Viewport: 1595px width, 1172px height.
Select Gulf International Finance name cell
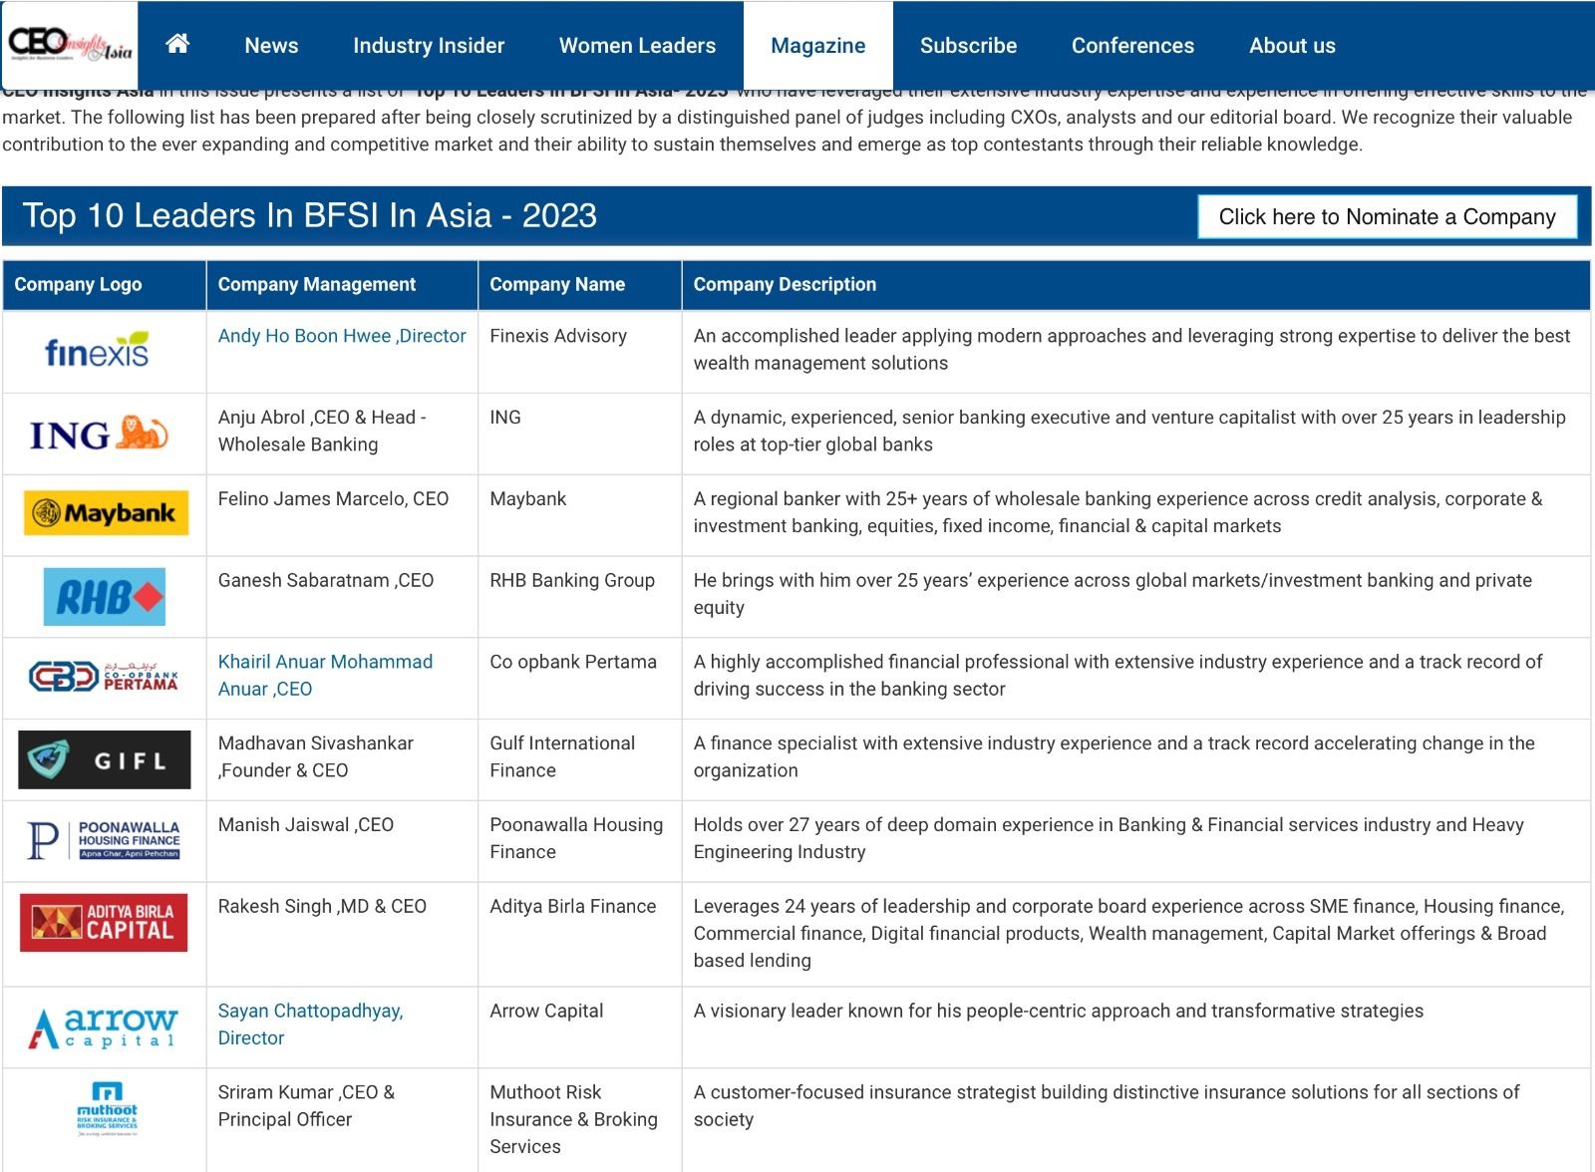580,759
